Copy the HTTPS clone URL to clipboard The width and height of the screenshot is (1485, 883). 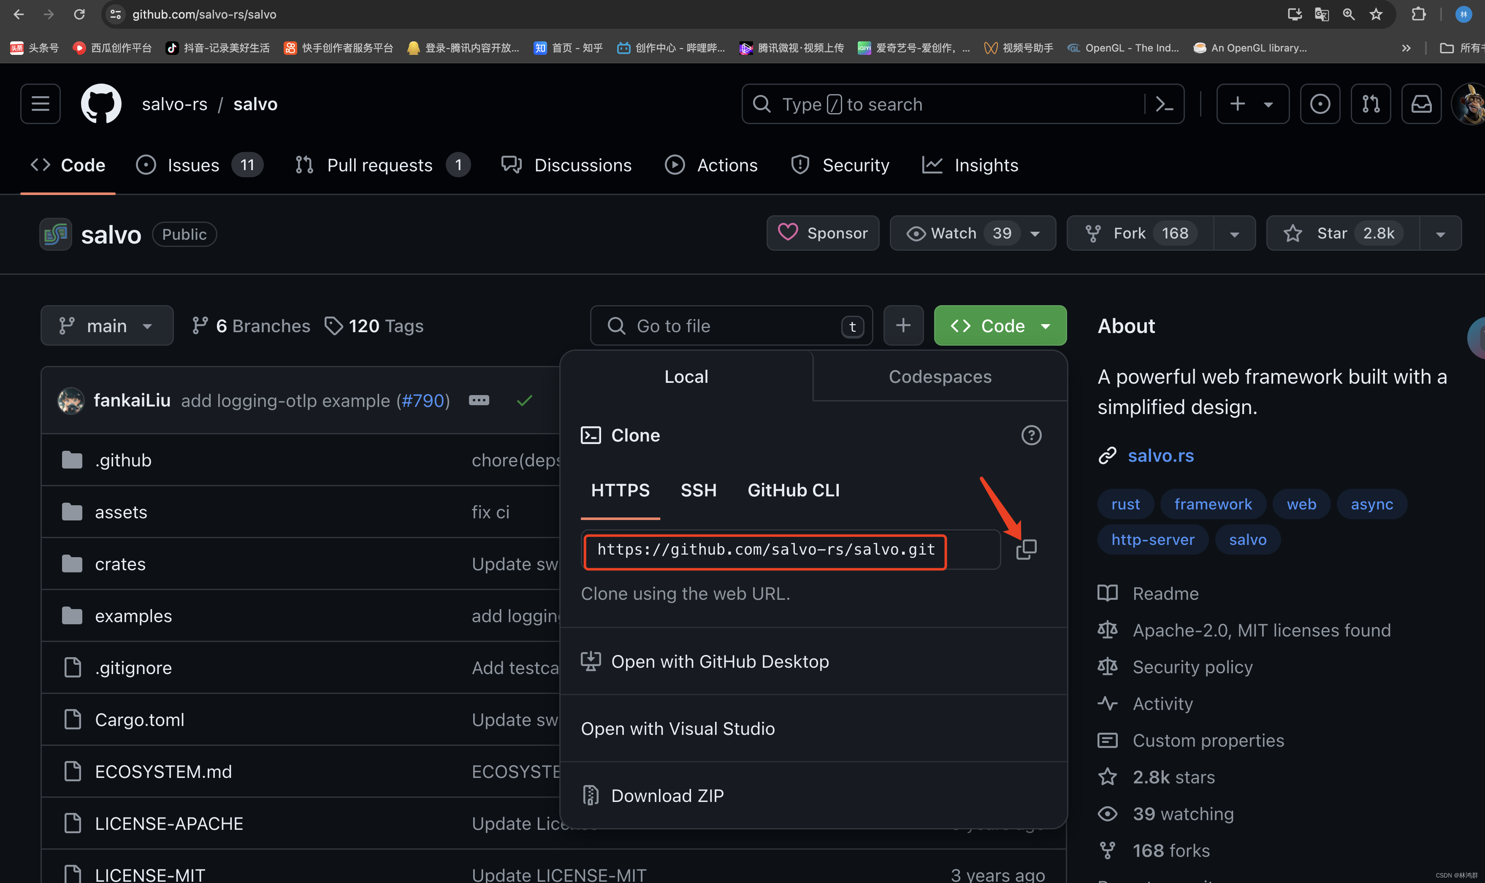click(x=1026, y=549)
